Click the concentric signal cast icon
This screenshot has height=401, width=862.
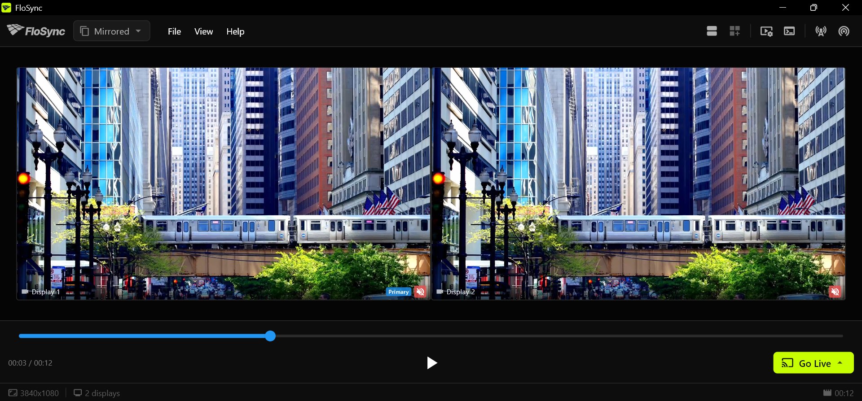[x=844, y=31]
